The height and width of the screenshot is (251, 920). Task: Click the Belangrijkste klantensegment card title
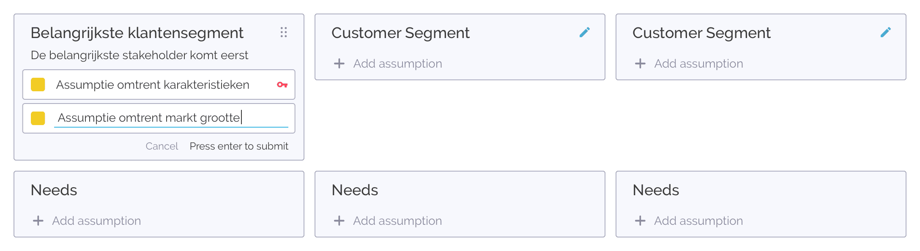coord(137,33)
